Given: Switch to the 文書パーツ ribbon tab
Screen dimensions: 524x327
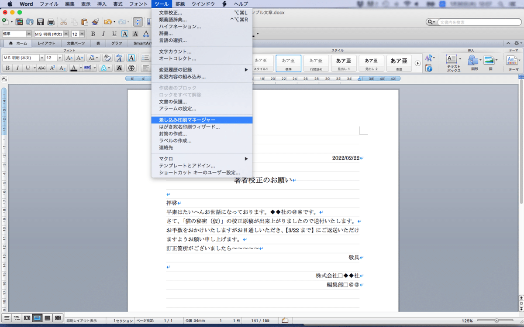Looking at the screenshot, I should click(x=76, y=43).
